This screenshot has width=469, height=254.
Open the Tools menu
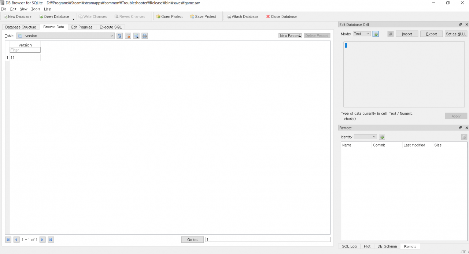[36, 9]
